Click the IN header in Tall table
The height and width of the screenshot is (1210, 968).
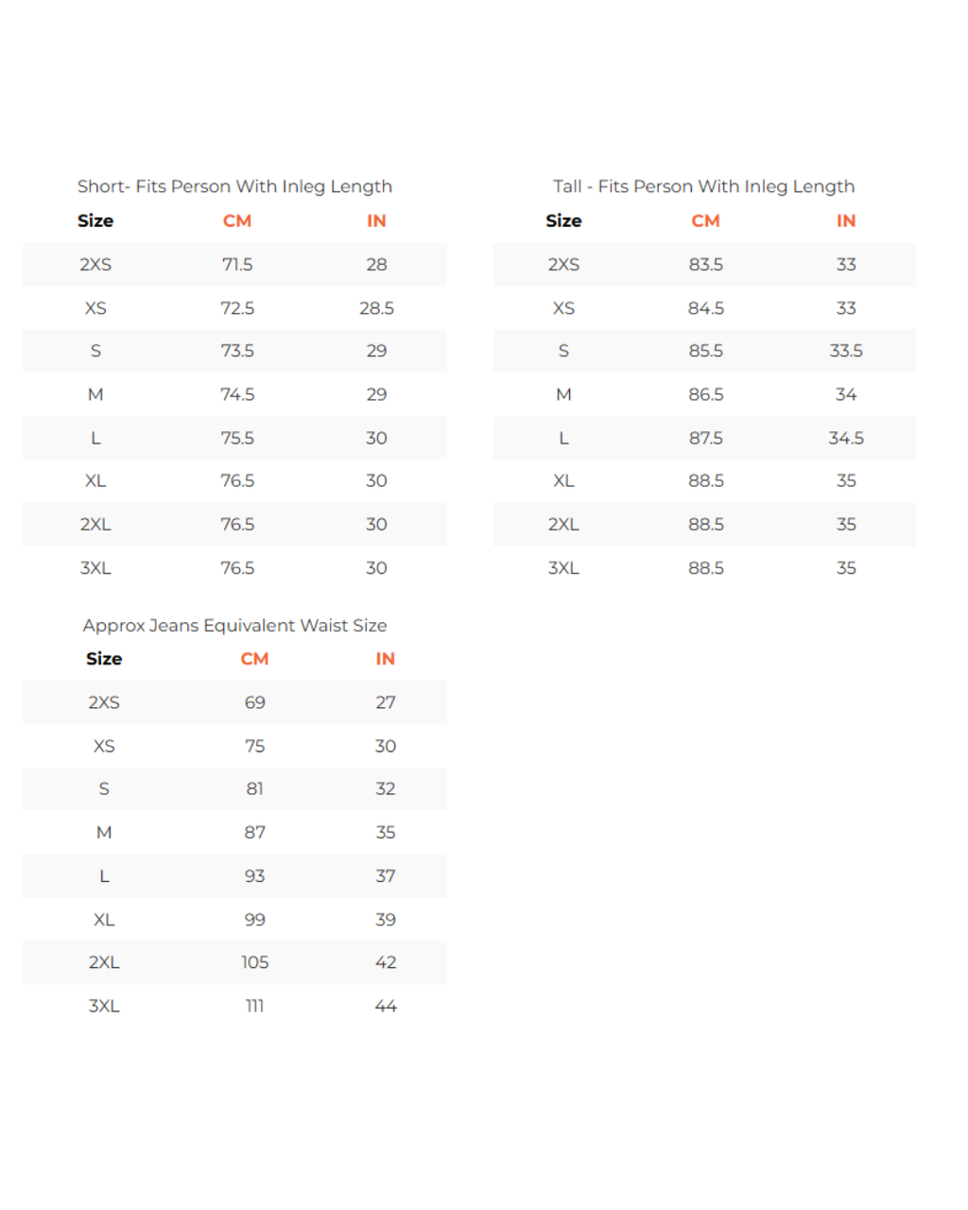[846, 220]
